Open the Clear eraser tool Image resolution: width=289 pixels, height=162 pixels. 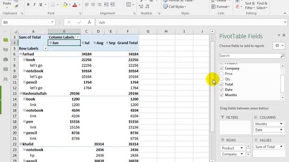pyautogui.click(x=238, y=7)
